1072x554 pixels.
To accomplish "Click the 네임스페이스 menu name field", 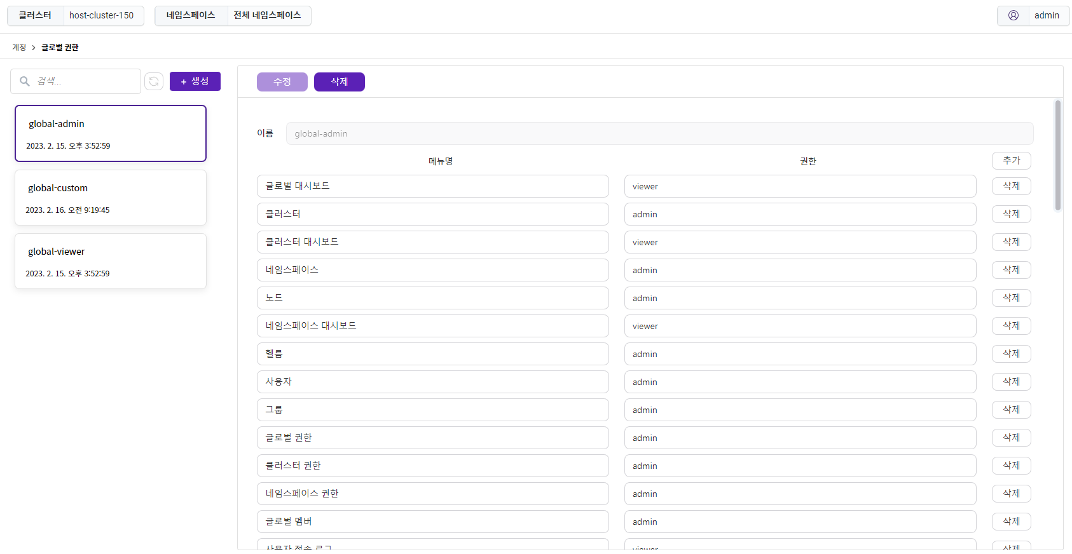I will pos(433,270).
